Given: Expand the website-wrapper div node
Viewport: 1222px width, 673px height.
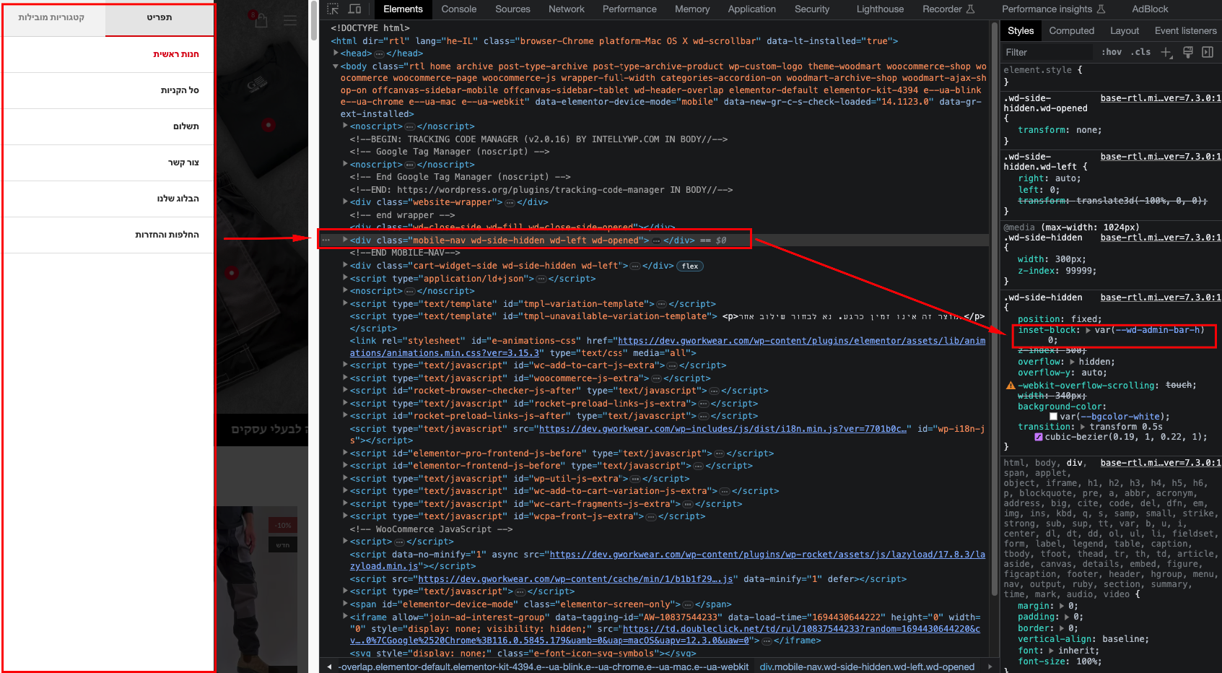Looking at the screenshot, I should pos(345,202).
